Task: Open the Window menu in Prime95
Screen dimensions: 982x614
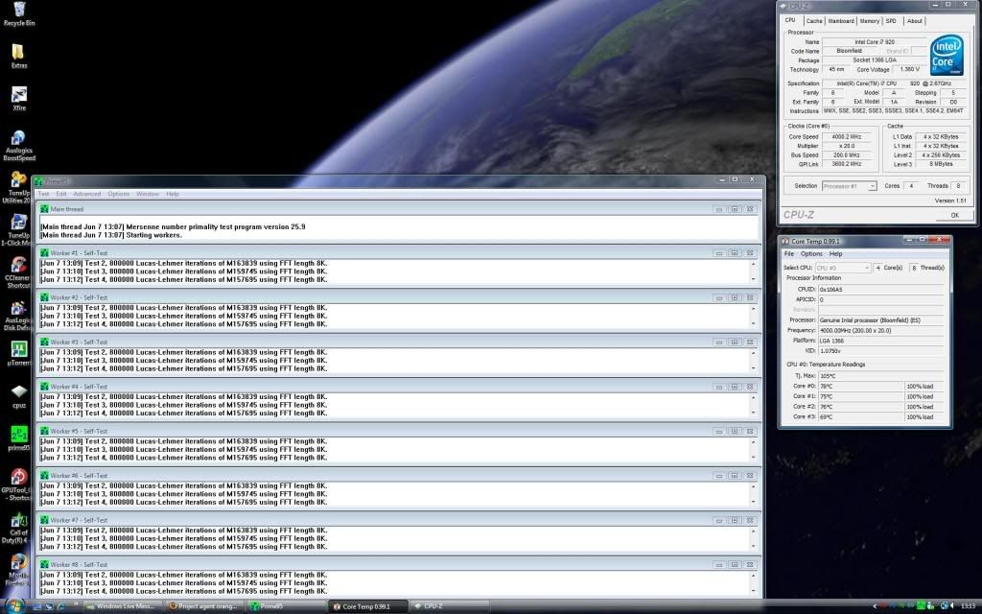Action: pyautogui.click(x=148, y=194)
